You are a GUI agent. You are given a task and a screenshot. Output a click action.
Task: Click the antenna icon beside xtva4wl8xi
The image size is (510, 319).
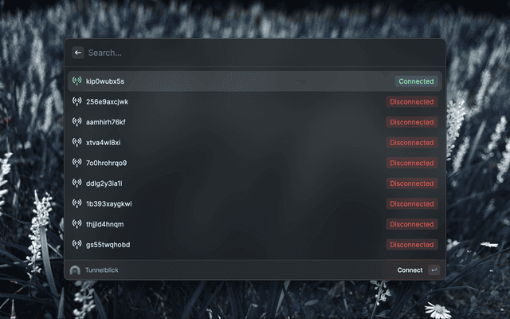tap(76, 142)
